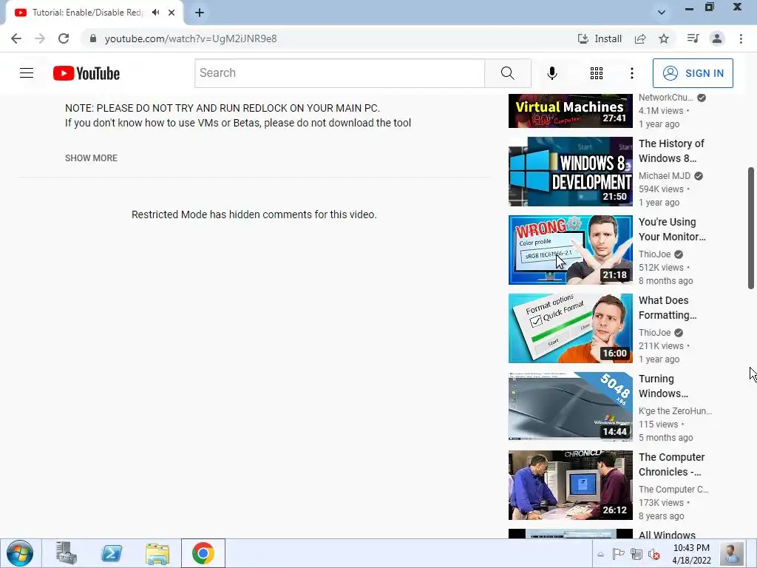This screenshot has height=568, width=757.
Task: Open Server Manager from the taskbar
Action: click(66, 553)
